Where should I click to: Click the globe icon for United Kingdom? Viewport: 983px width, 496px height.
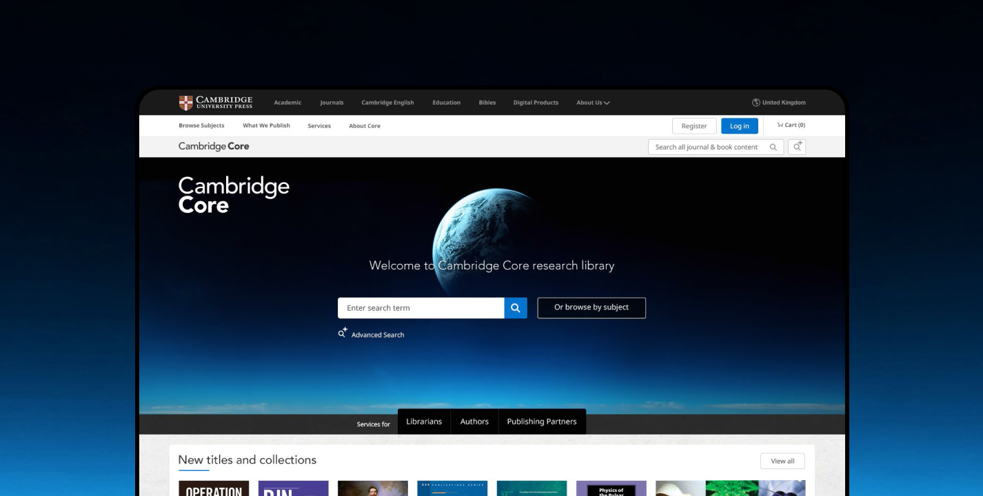pos(756,103)
